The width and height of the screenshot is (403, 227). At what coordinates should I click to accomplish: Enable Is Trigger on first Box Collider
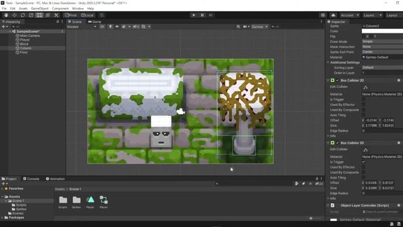pyautogui.click(x=363, y=100)
